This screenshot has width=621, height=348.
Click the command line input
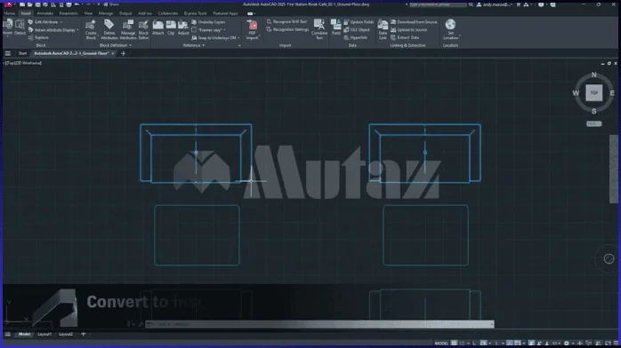point(319,324)
